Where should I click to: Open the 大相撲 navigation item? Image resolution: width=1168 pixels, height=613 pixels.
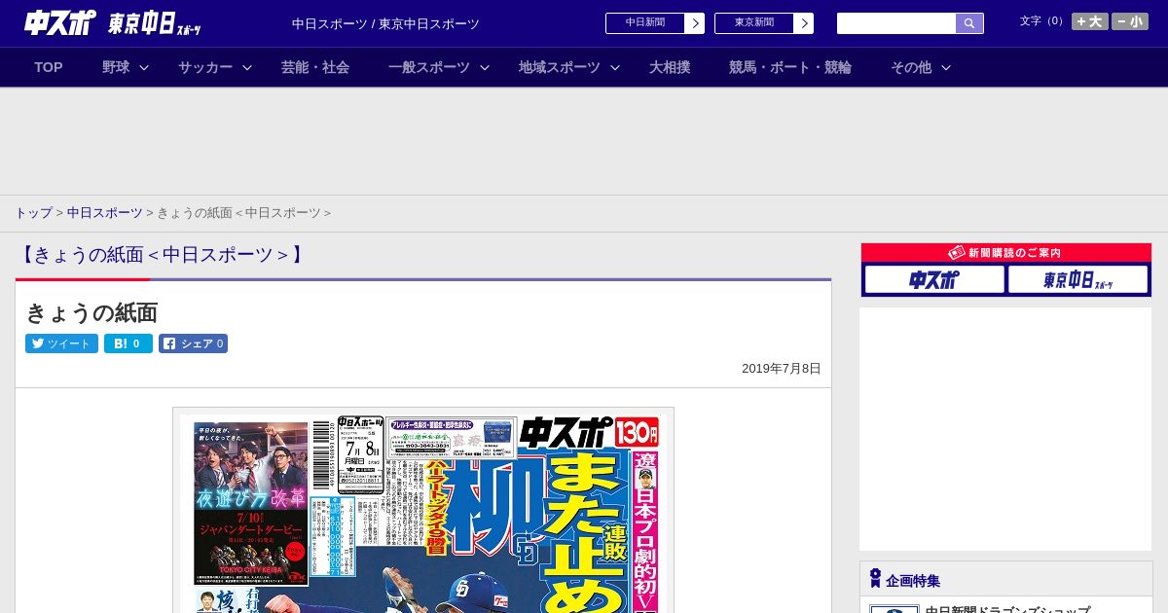coord(670,67)
